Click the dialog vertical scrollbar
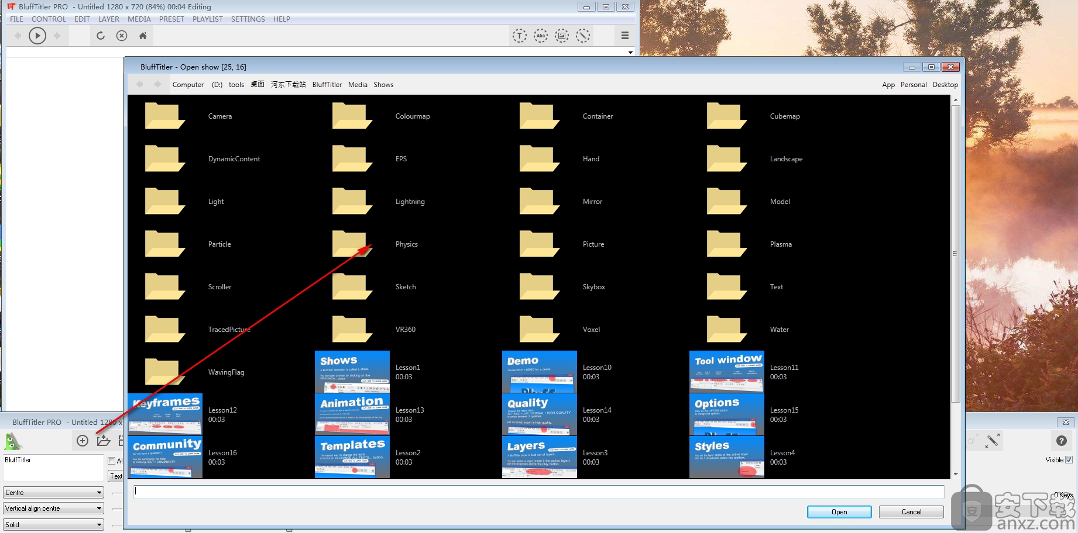This screenshot has height=533, width=1078. click(x=956, y=254)
